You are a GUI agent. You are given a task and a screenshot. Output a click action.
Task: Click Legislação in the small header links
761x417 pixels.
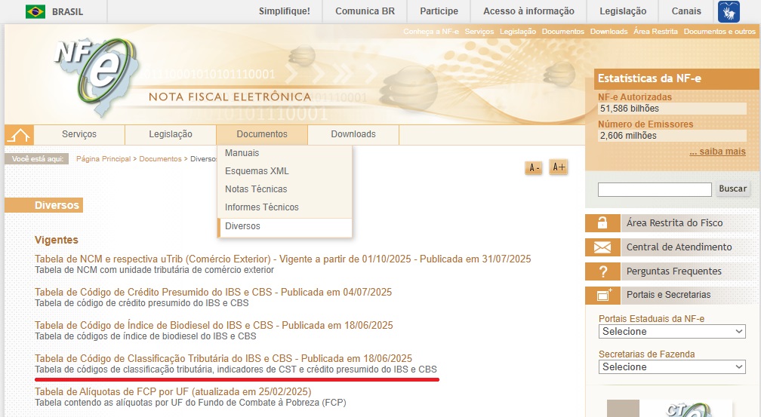(518, 32)
